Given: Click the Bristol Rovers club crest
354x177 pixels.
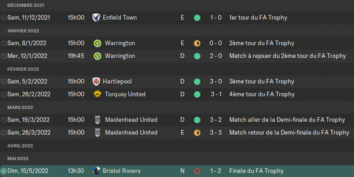Looking at the screenshot, I should point(96,171).
